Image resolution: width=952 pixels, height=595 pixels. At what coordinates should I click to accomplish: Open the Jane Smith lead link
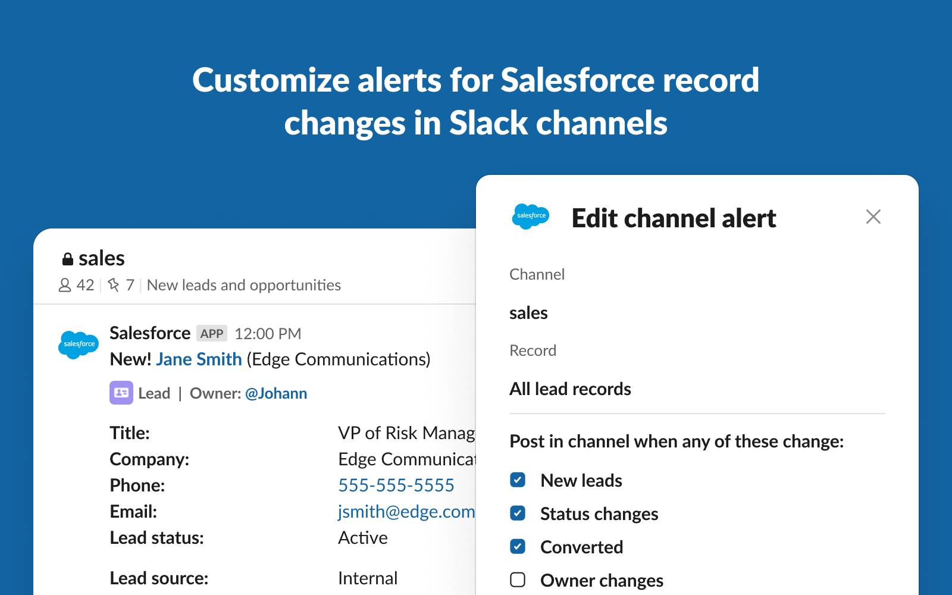199,359
